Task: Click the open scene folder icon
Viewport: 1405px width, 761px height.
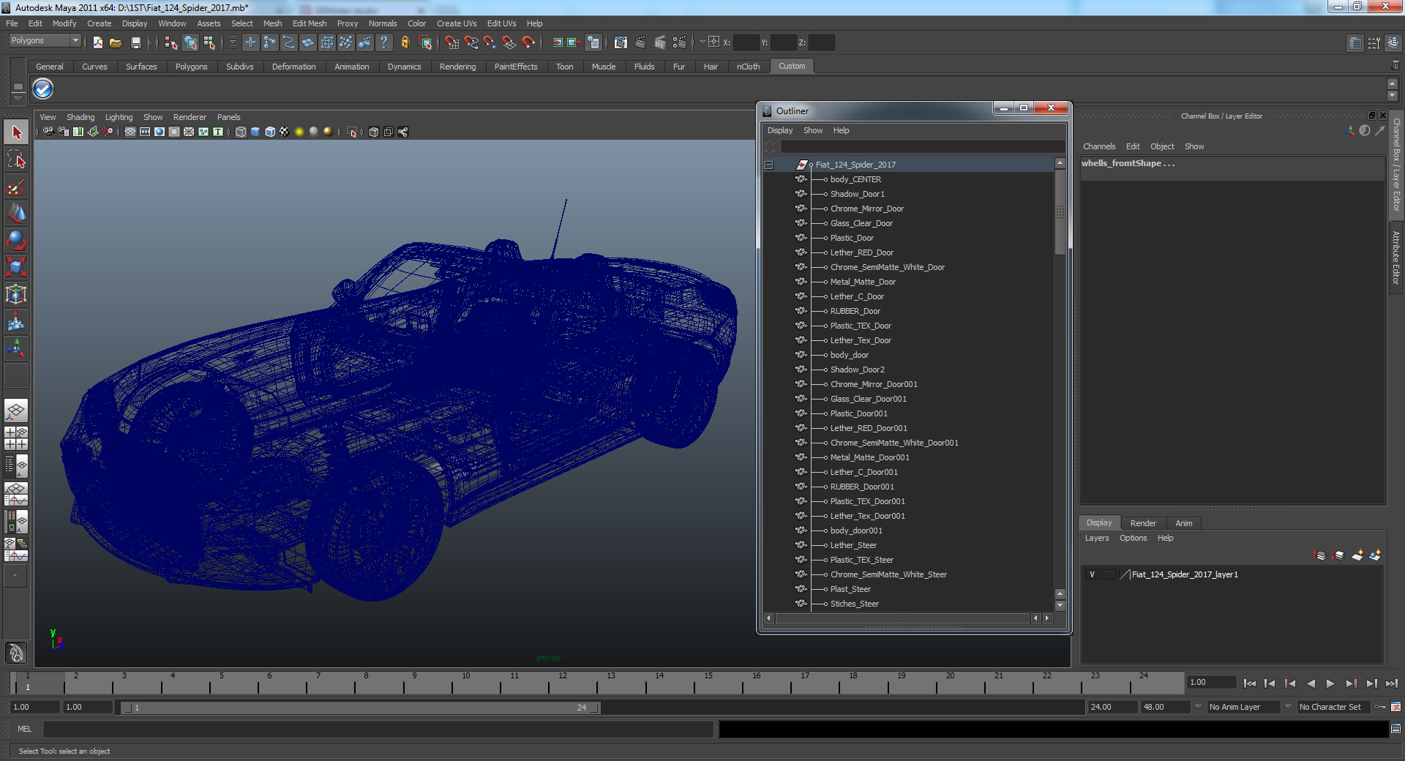Action: point(116,42)
